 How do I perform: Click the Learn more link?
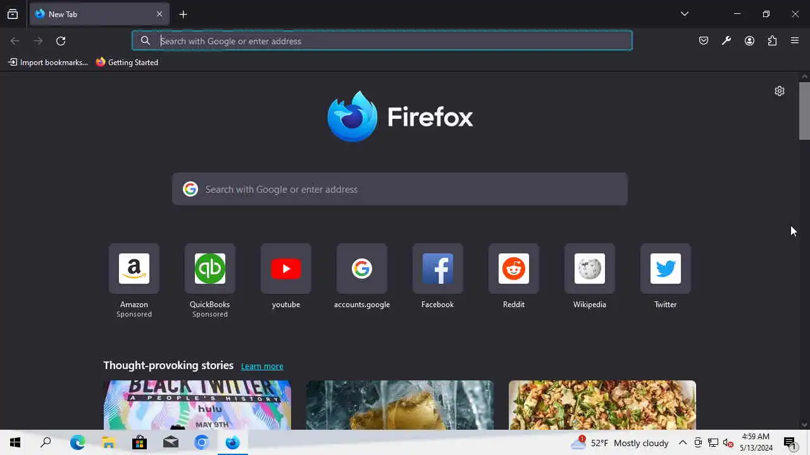click(x=262, y=367)
